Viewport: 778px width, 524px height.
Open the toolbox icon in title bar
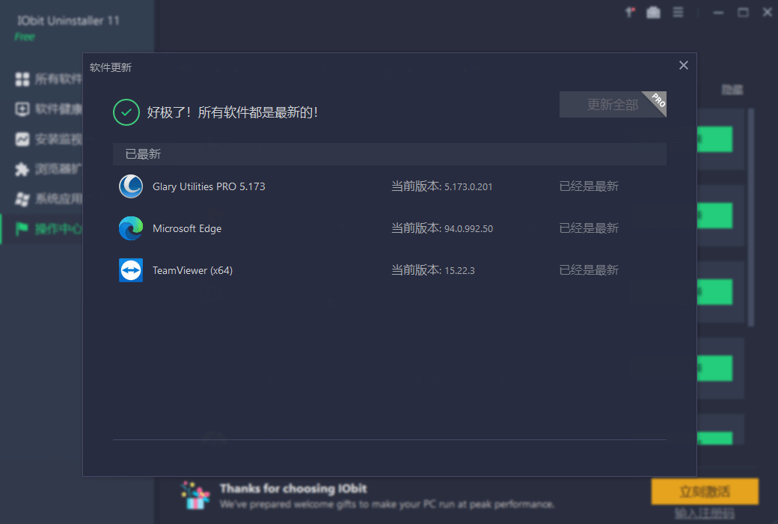click(654, 13)
